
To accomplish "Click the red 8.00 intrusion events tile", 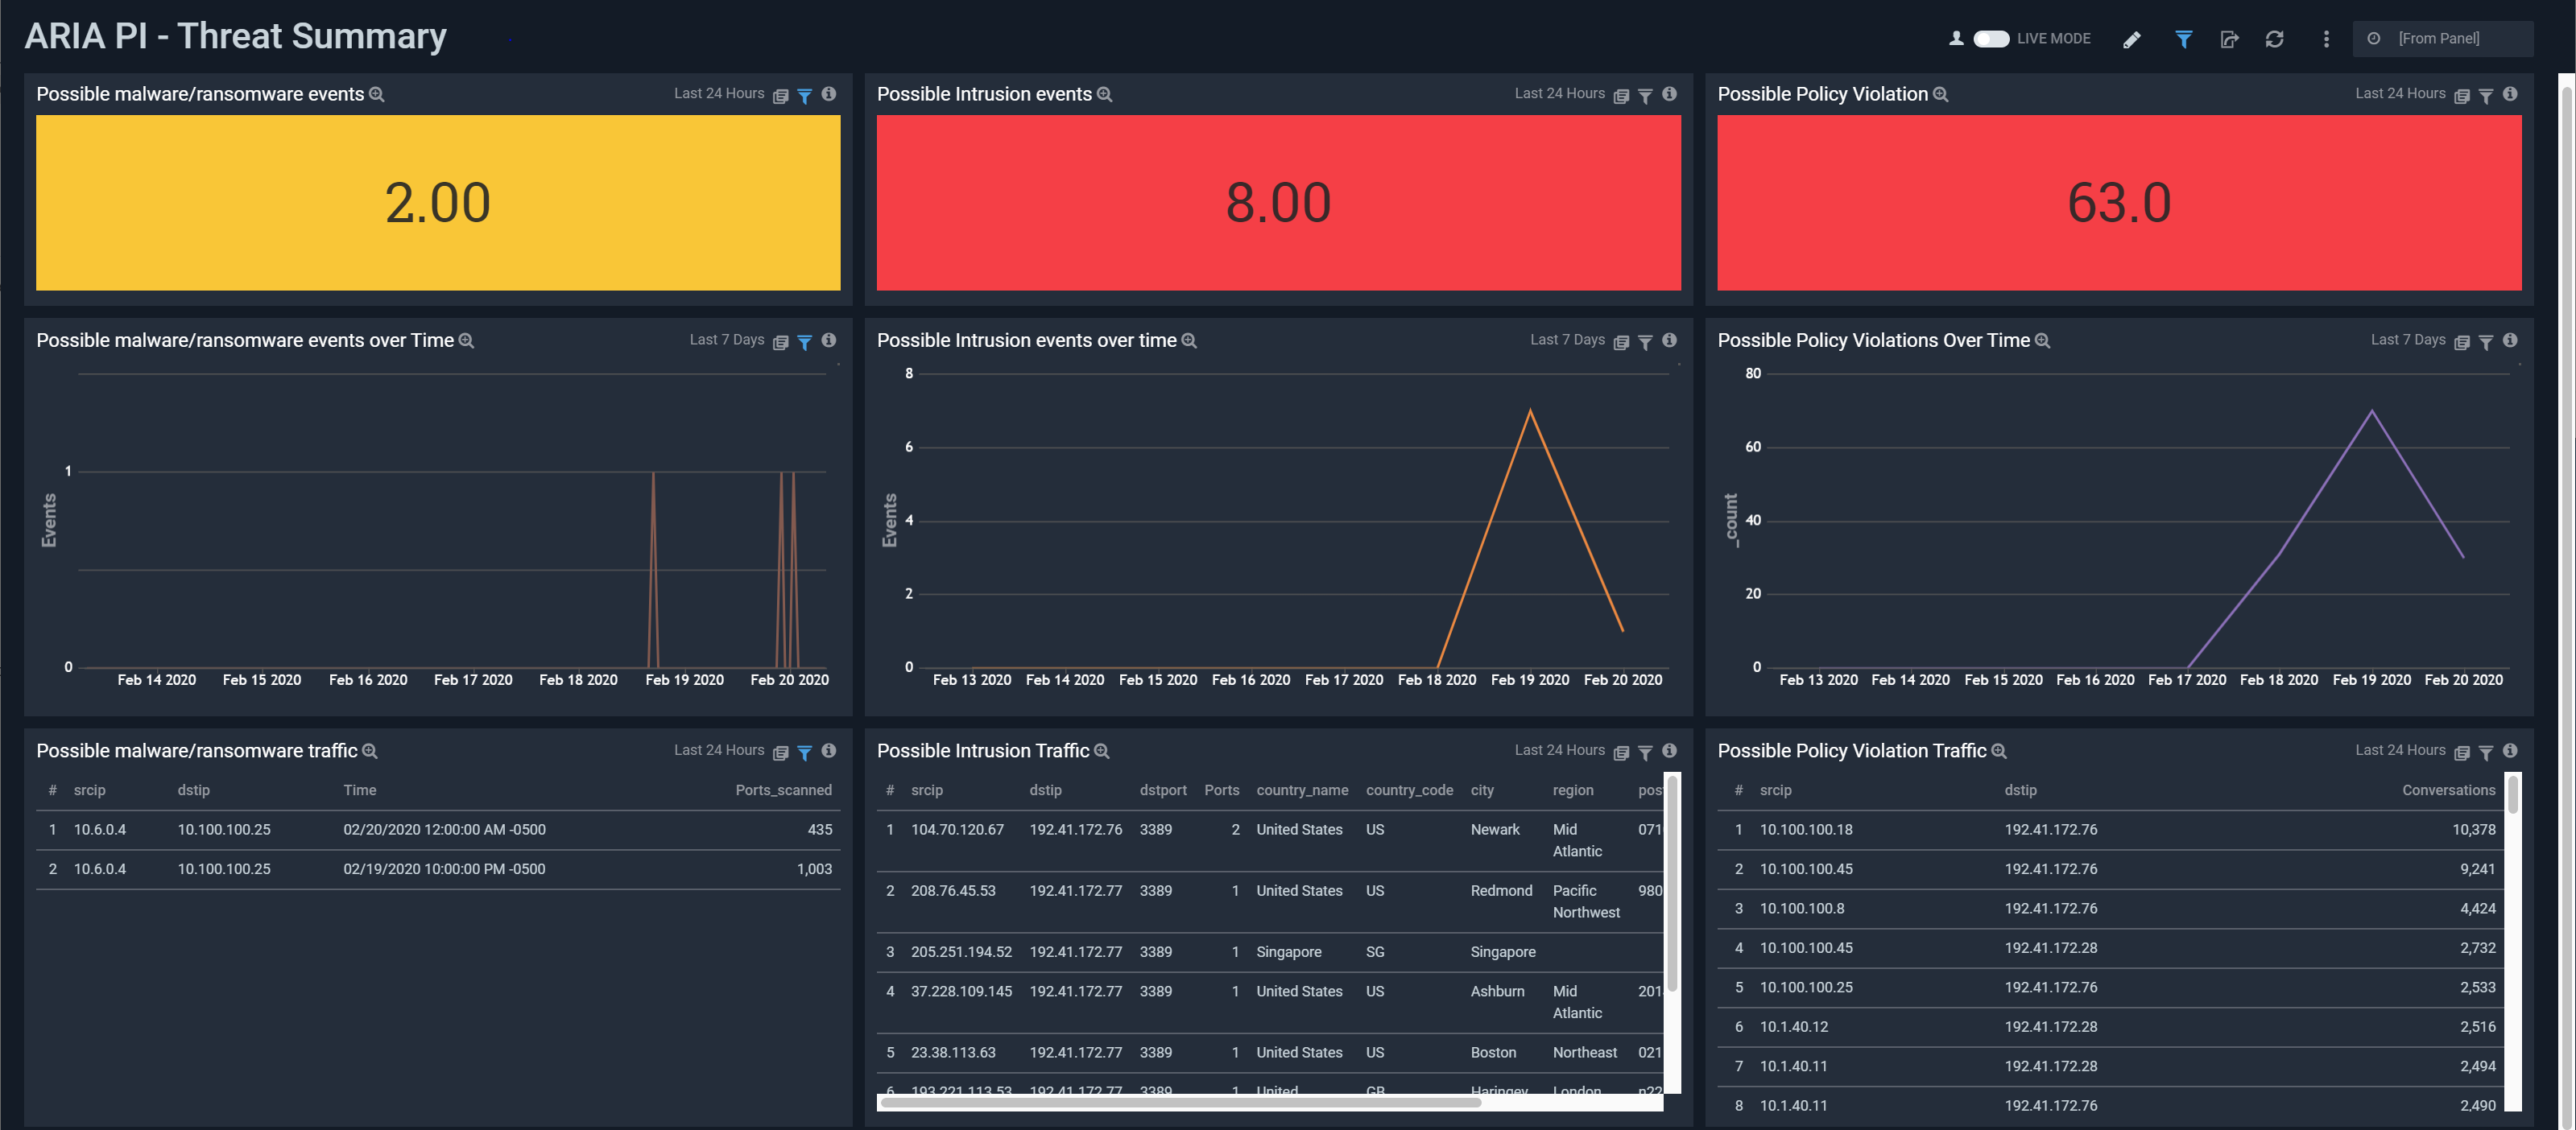I will point(1278,203).
